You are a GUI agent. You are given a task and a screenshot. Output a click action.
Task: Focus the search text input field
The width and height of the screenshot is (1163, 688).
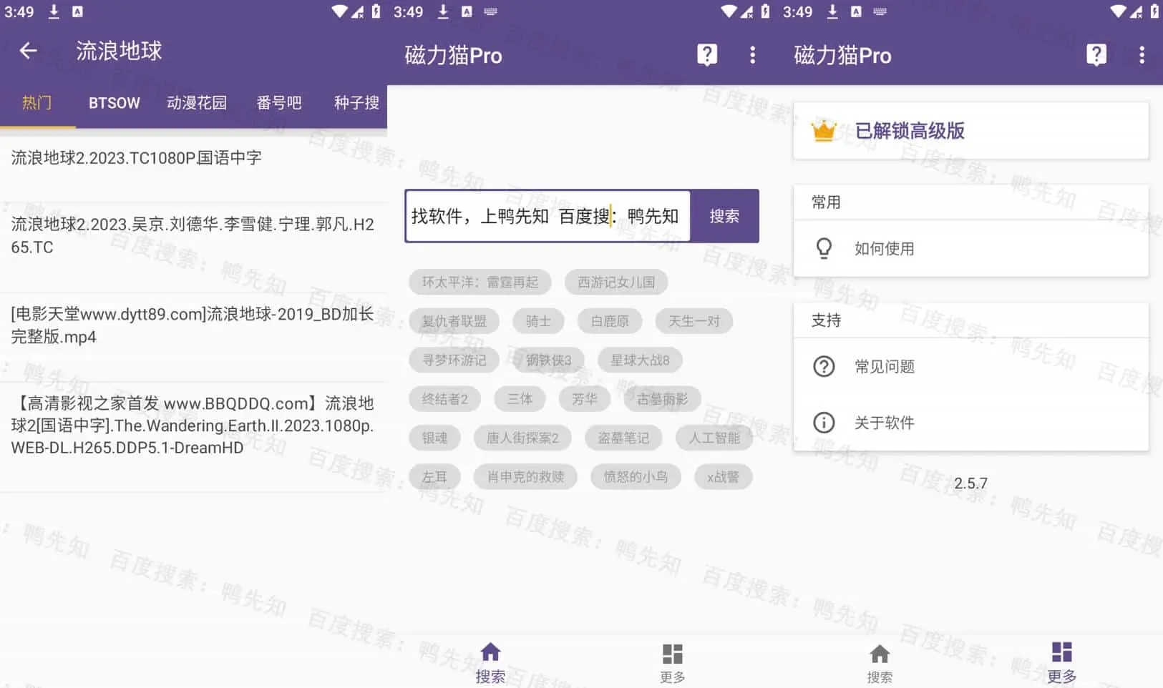pyautogui.click(x=548, y=216)
